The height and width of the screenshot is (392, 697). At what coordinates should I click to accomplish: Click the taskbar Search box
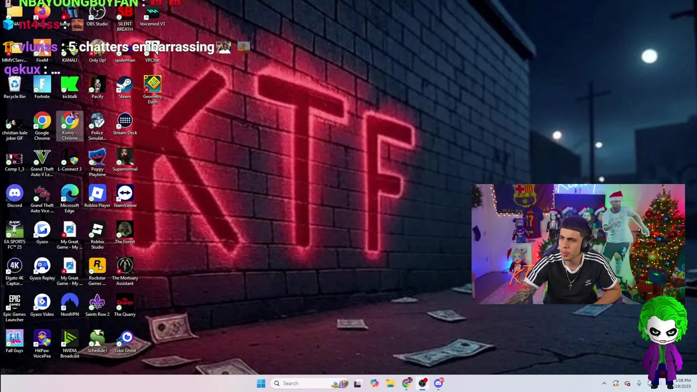point(310,383)
